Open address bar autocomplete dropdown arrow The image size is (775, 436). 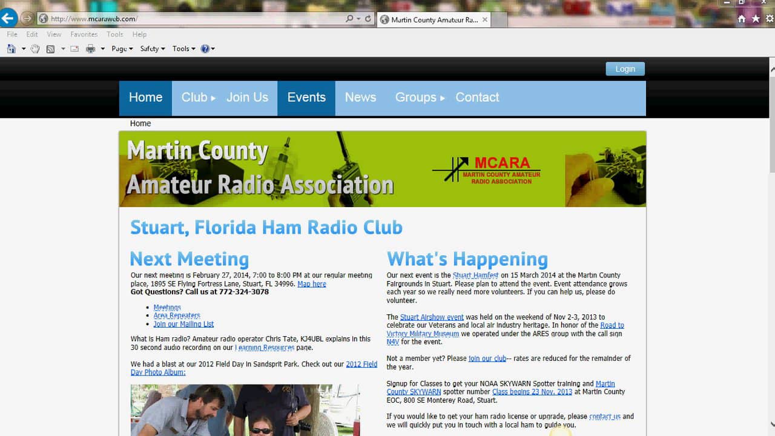(x=358, y=19)
